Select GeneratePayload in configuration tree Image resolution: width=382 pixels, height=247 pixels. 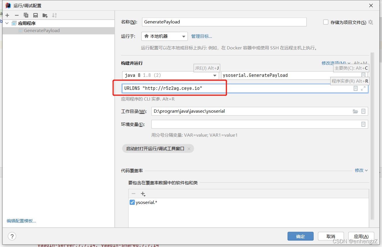(42, 31)
